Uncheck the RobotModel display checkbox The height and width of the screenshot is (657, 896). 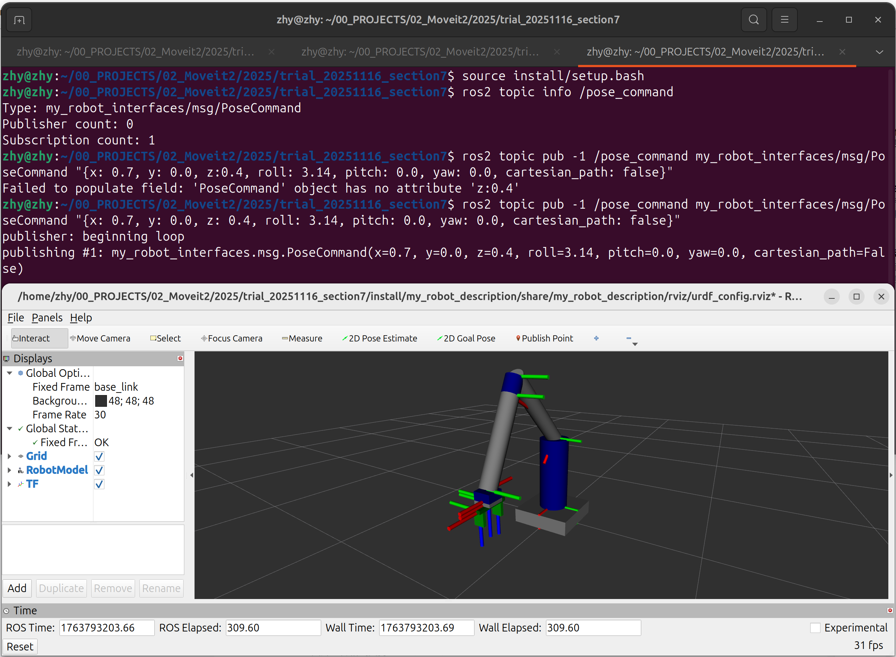click(x=100, y=471)
